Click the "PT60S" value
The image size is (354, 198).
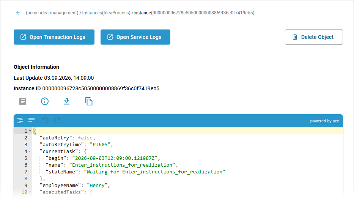100,144
